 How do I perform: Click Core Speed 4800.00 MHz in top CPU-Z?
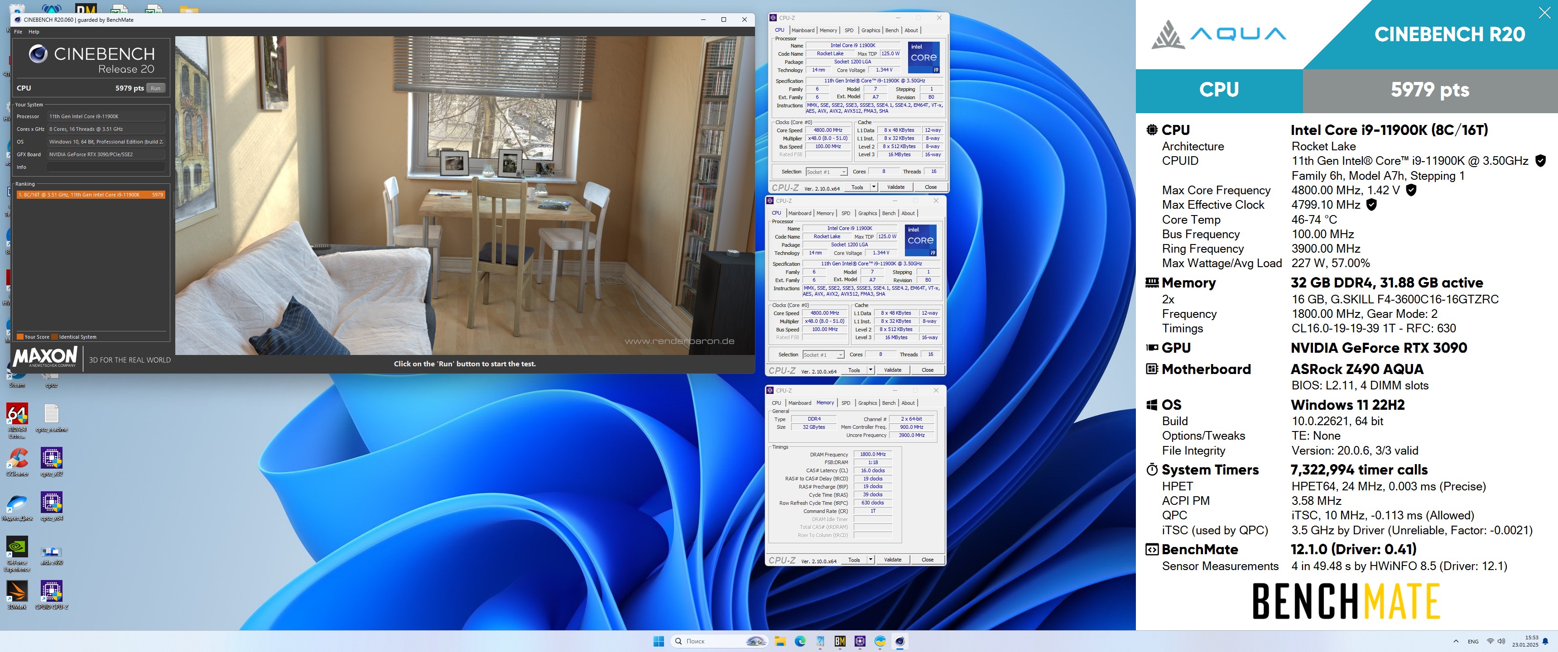(x=828, y=130)
